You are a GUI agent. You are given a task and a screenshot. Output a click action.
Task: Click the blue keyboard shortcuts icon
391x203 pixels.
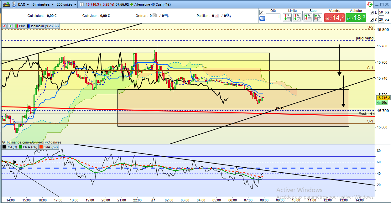coord(263,18)
